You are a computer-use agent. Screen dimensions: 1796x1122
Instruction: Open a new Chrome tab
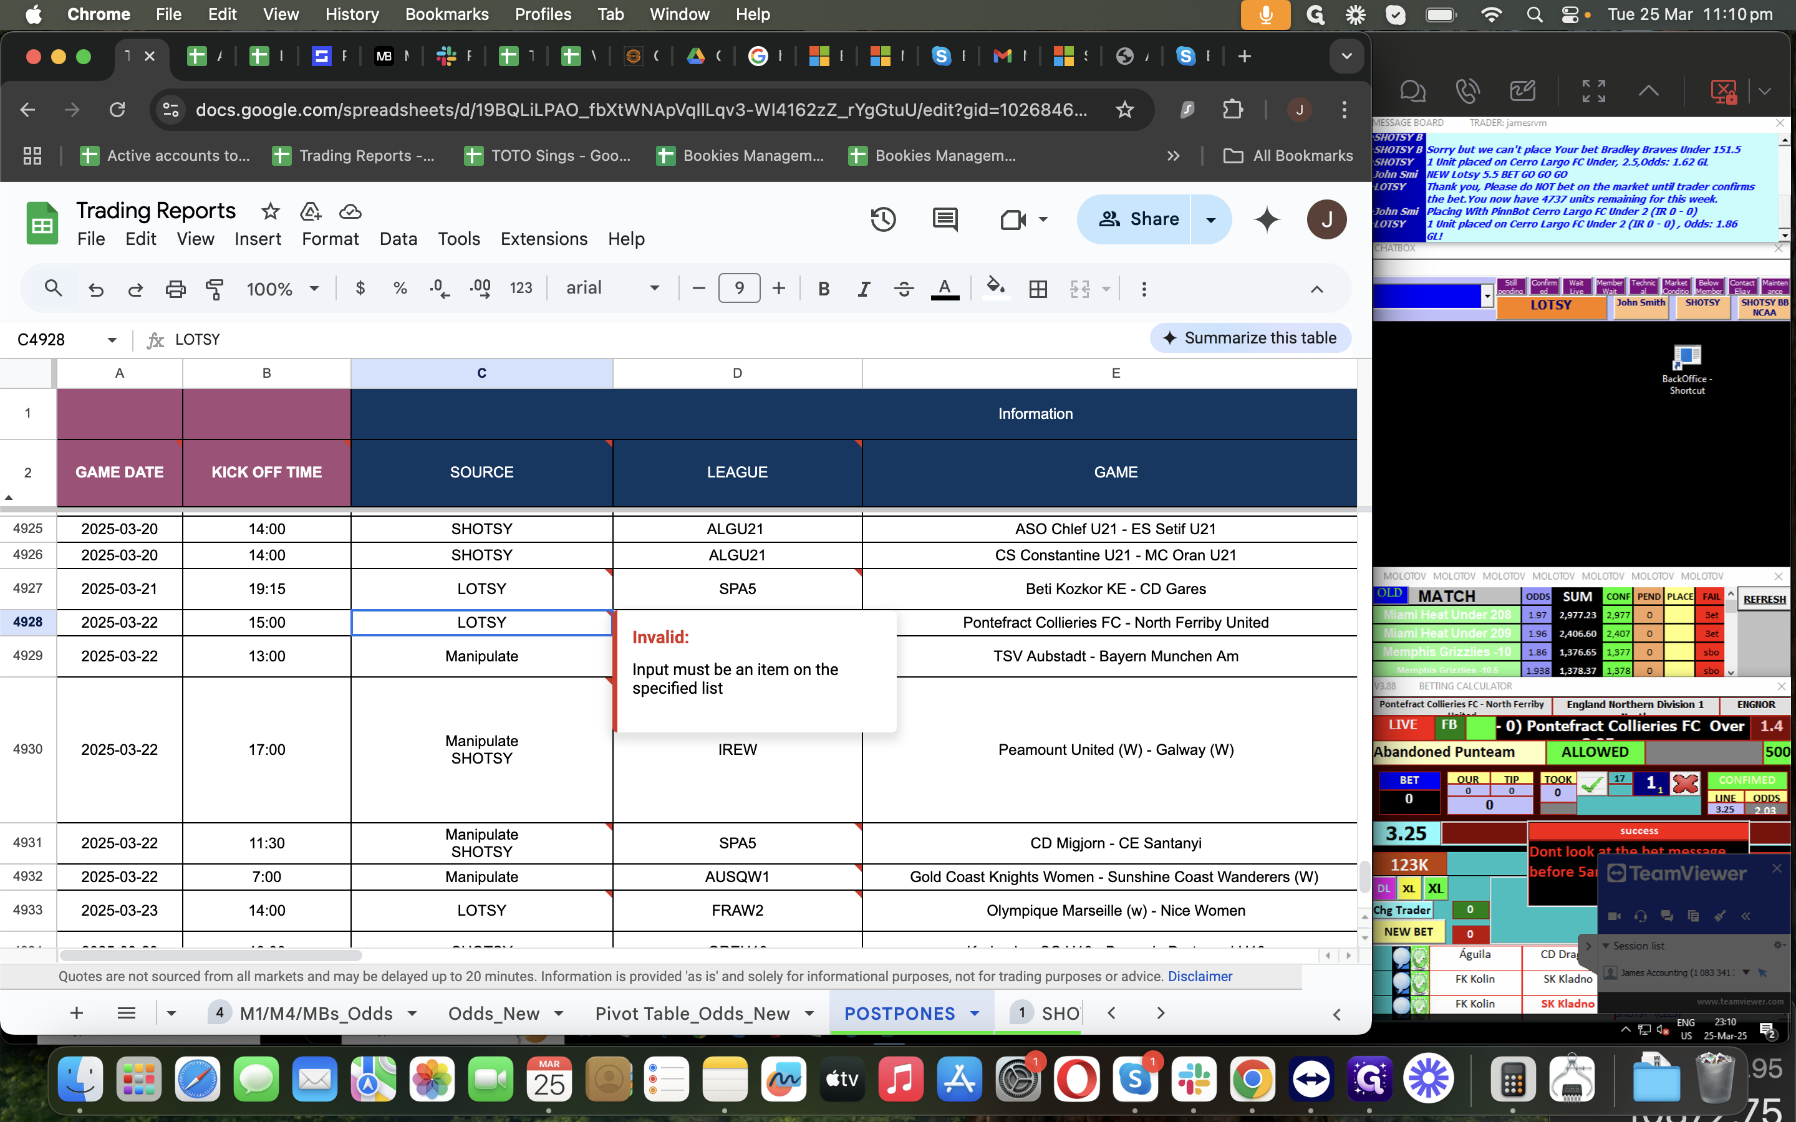pyautogui.click(x=1245, y=56)
